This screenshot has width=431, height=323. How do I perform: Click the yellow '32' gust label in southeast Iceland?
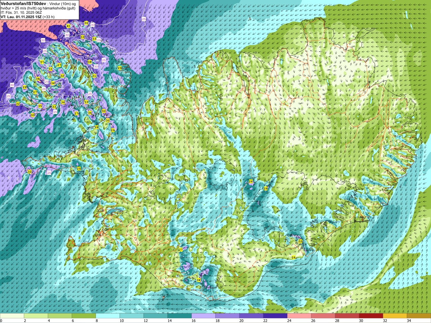300,242
